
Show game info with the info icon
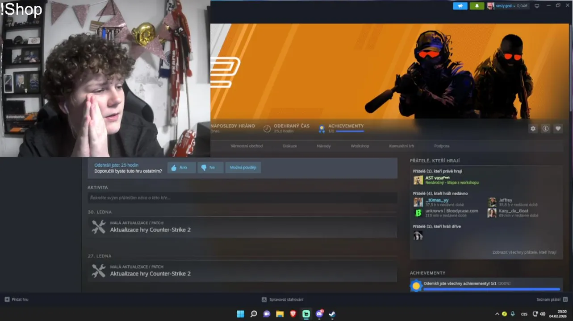pos(545,128)
